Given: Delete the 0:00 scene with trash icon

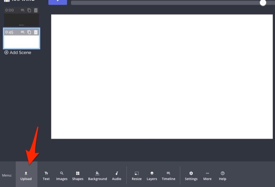Looking at the screenshot, I should pyautogui.click(x=36, y=10).
